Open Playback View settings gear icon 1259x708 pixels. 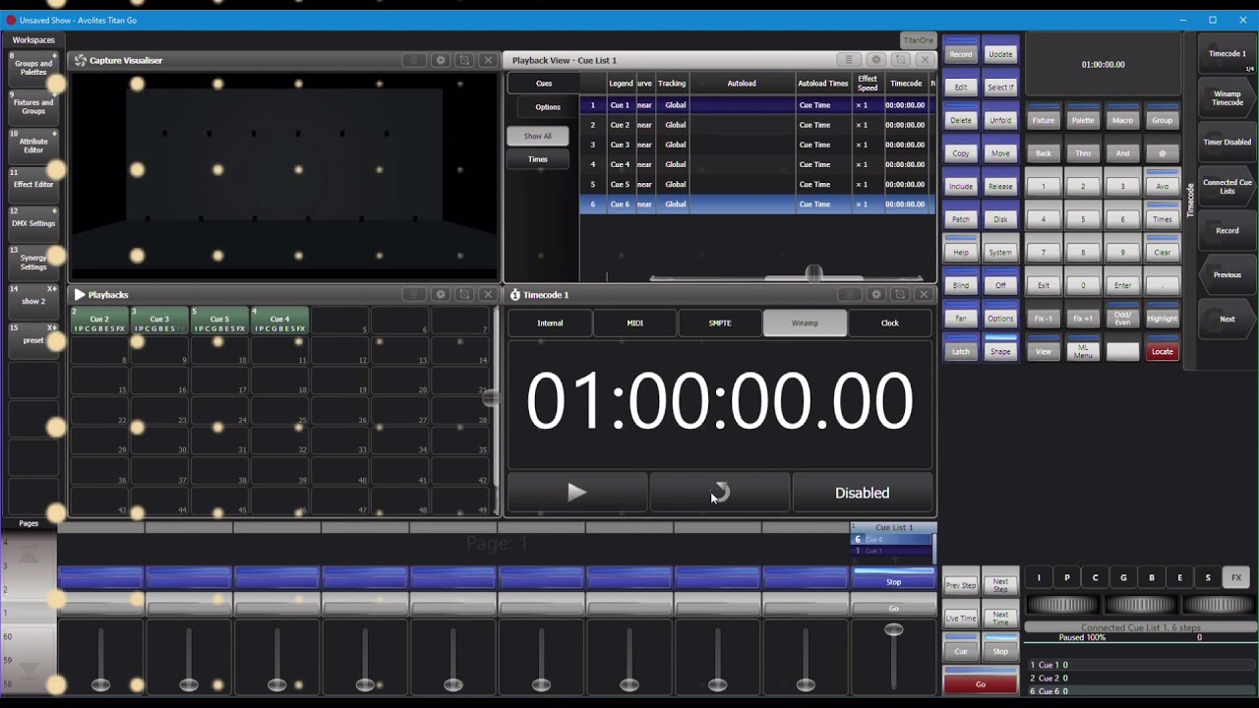pos(875,60)
